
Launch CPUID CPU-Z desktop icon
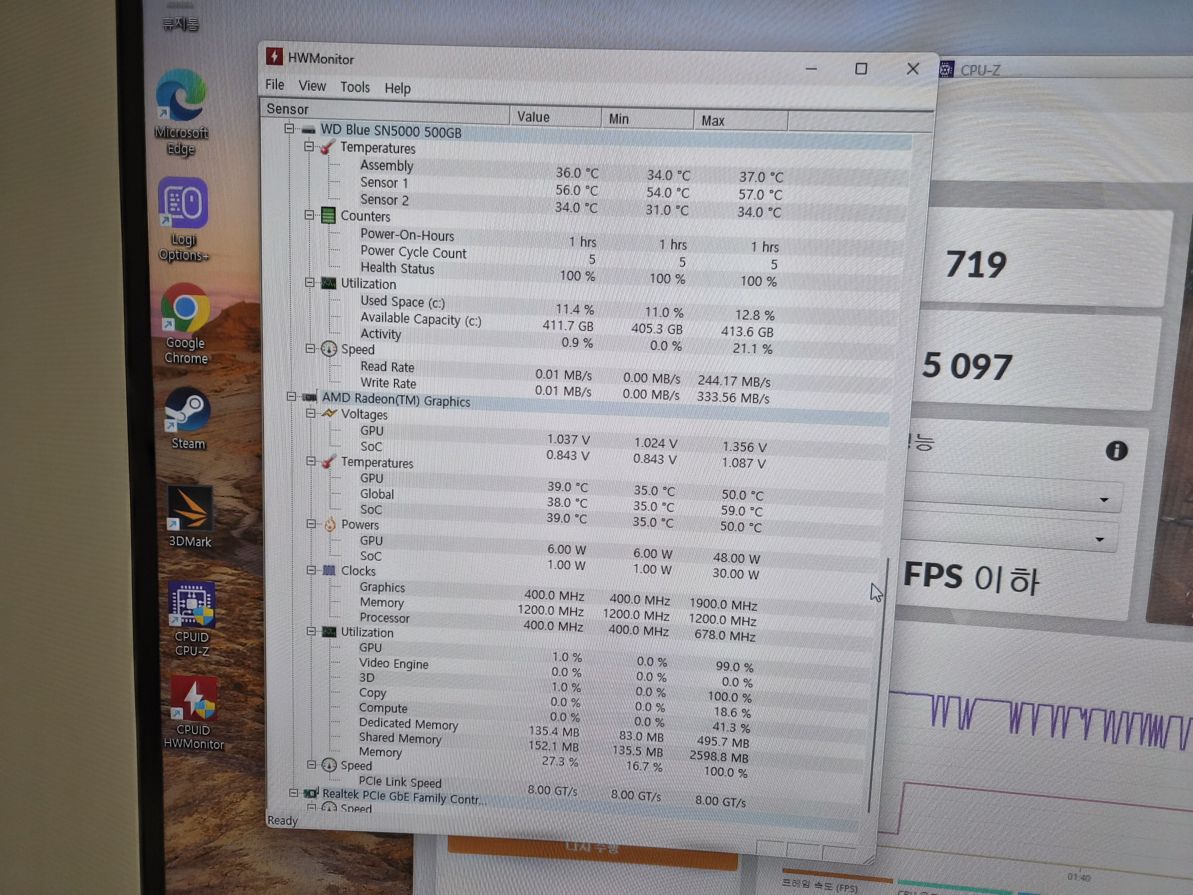point(191,604)
